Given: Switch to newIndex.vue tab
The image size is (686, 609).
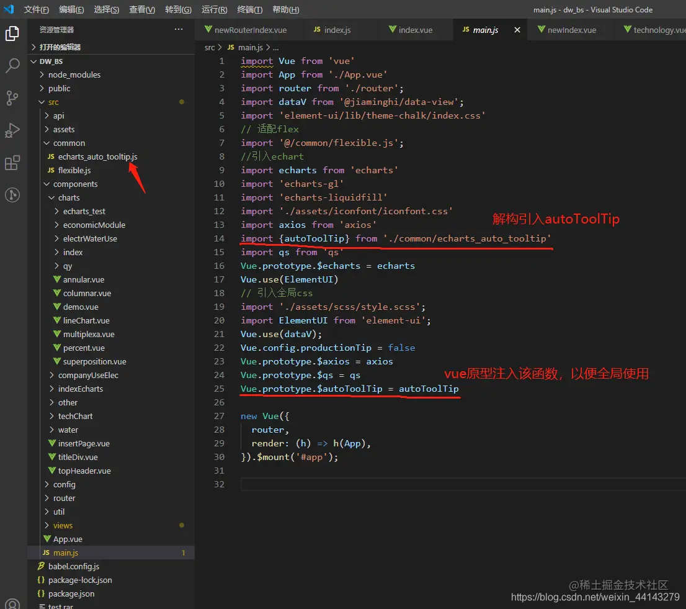Looking at the screenshot, I should click(x=571, y=30).
